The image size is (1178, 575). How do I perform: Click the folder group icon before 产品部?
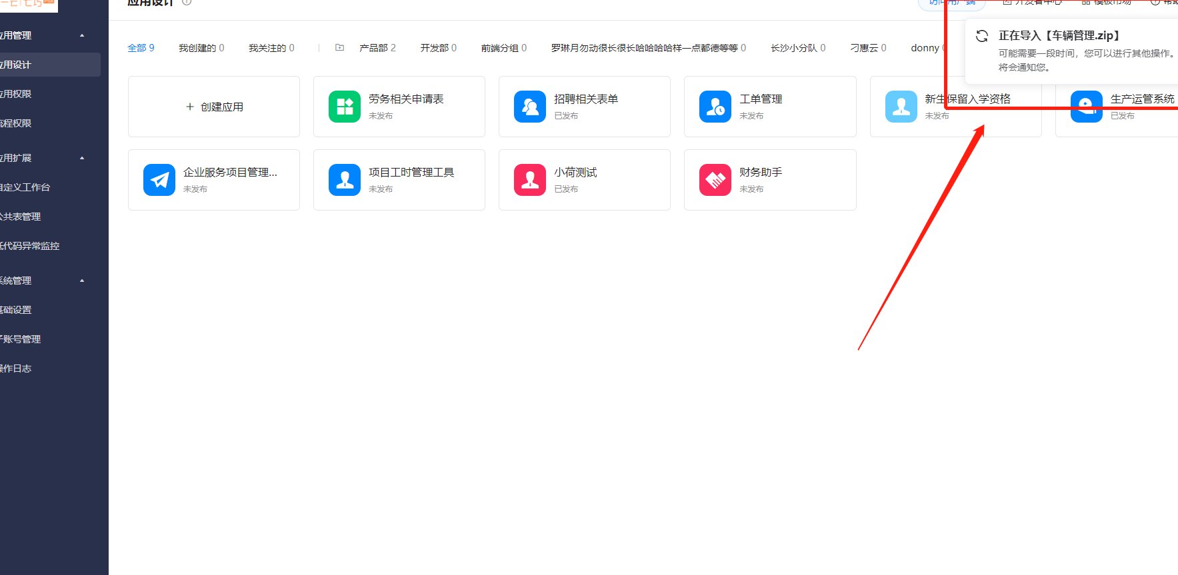[339, 48]
